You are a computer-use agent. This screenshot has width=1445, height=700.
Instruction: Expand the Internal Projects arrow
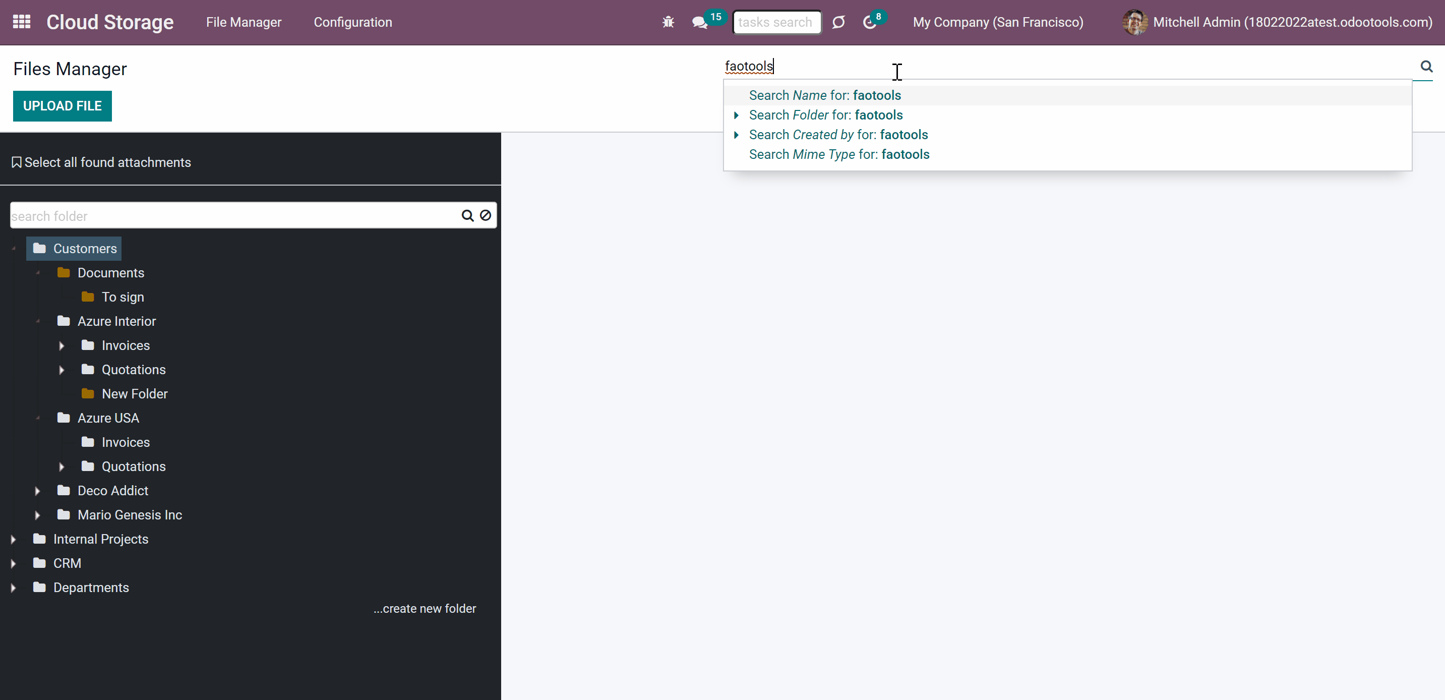click(x=14, y=539)
